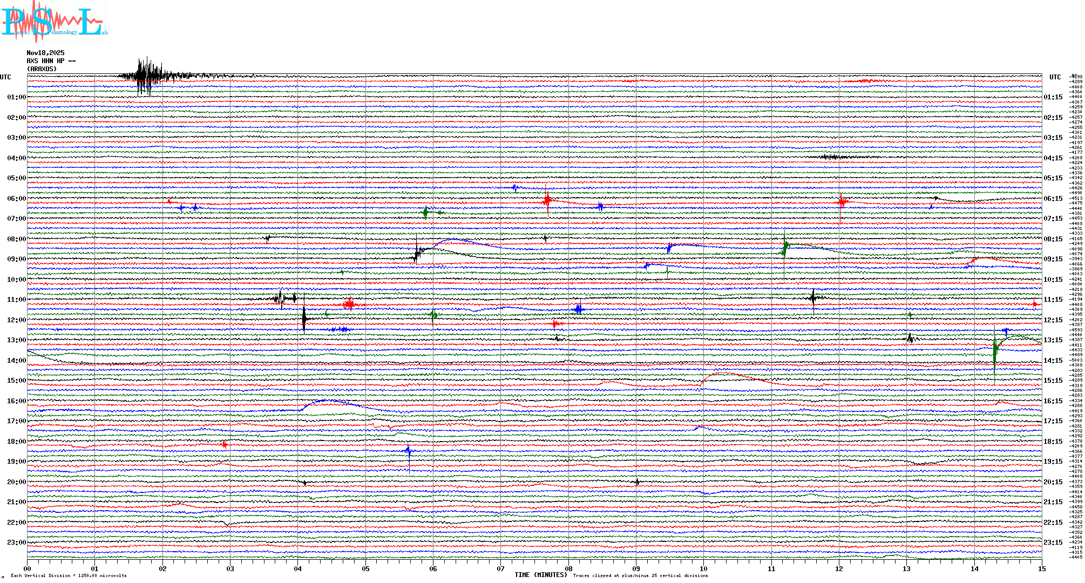Viewport: 1085px width, 583px height.
Task: Select the 06:00 hour label on left
Action: click(16, 199)
